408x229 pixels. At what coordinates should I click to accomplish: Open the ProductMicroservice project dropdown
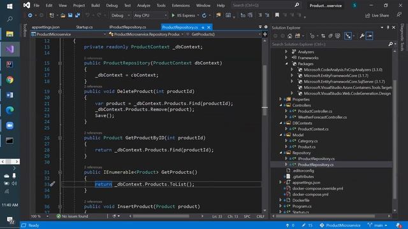pyautogui.click(x=68, y=34)
